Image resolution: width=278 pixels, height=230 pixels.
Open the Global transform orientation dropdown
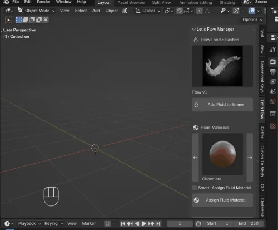click(147, 11)
